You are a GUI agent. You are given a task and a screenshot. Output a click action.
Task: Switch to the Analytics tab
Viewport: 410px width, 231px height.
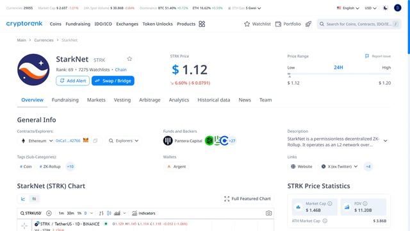179,100
